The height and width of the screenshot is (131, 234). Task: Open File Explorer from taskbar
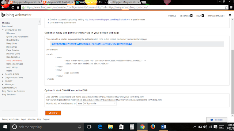[x=110, y=127]
